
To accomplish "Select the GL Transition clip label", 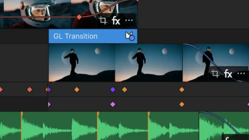I will click(x=75, y=36).
